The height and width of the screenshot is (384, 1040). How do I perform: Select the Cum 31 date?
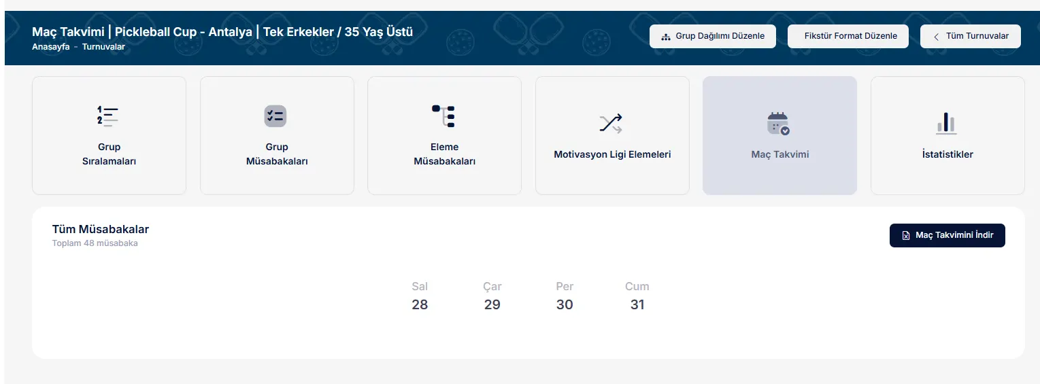tap(637, 296)
